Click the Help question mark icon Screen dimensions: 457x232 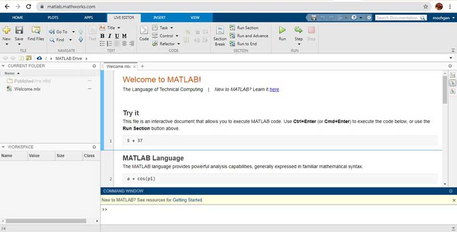[354, 18]
